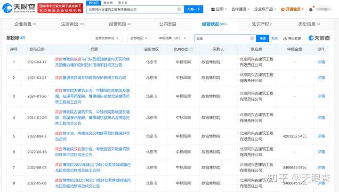Clear the 故宫 keyword filter field
Screen dimensions: 339x192
pos(252,38)
